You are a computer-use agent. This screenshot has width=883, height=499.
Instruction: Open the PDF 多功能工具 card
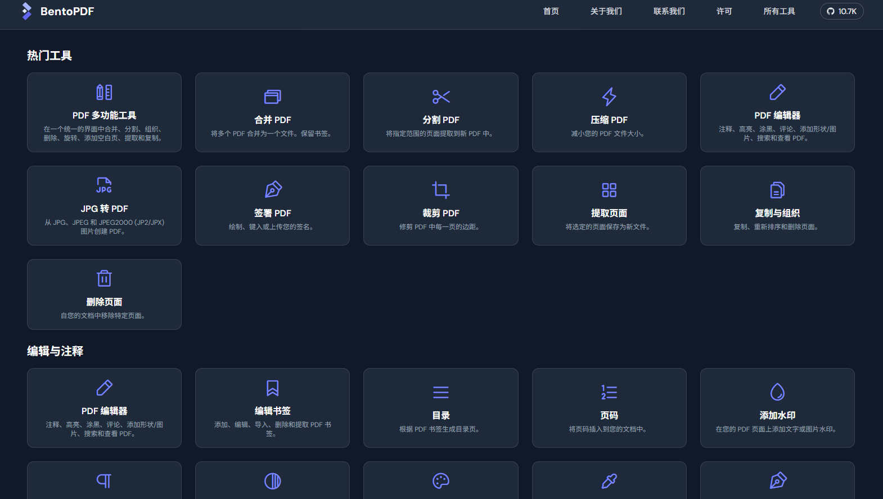click(104, 112)
